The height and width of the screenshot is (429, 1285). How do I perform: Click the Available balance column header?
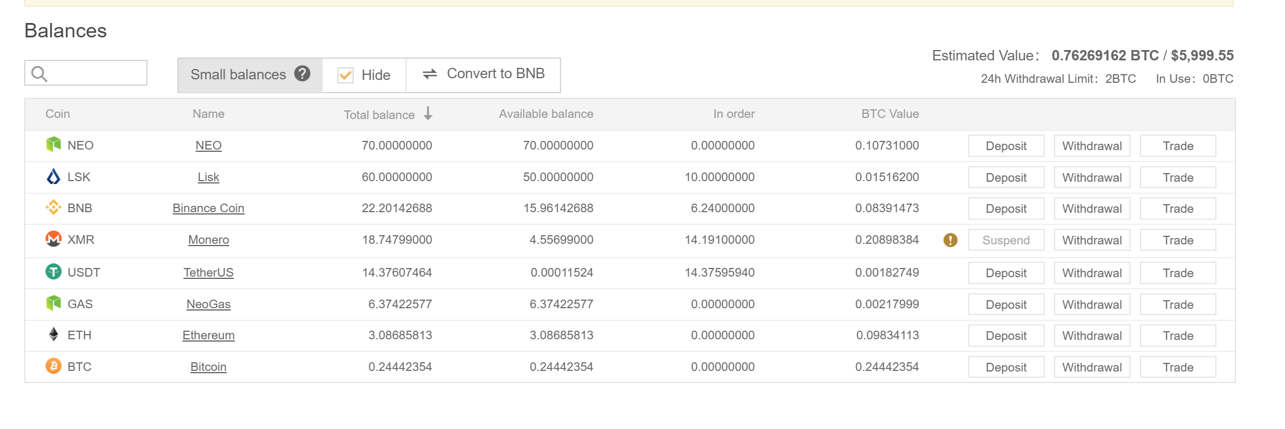pyautogui.click(x=546, y=114)
